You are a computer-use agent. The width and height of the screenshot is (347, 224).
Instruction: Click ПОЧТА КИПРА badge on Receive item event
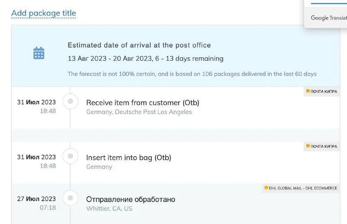coord(321,92)
